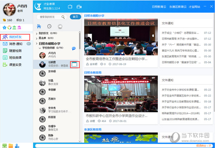Open news titled 全市教育信息化工作推进会议在朝阳小学
The height and width of the screenshot is (148, 215).
pos(116,59)
